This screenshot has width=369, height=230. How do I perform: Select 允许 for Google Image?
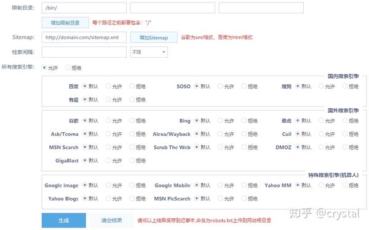(108, 185)
